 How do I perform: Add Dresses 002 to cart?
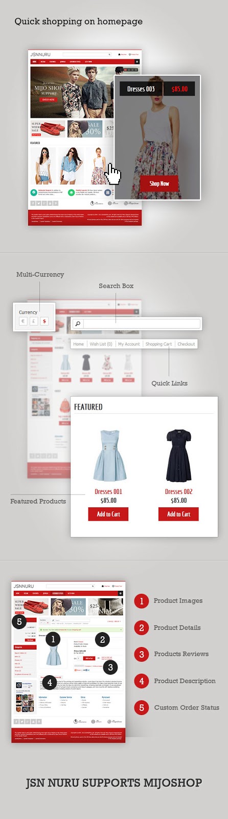coord(178,514)
